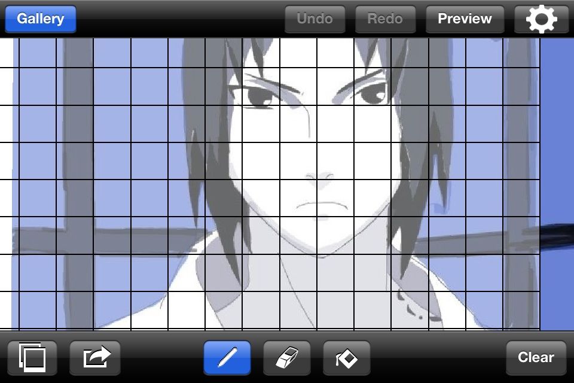
Task: Click the Undo button
Action: [x=315, y=19]
